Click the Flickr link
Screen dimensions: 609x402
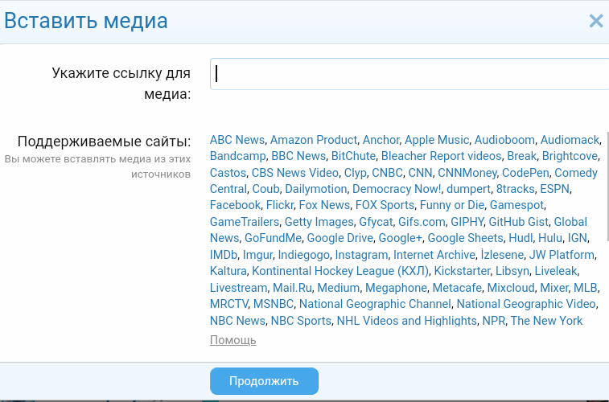(x=280, y=205)
